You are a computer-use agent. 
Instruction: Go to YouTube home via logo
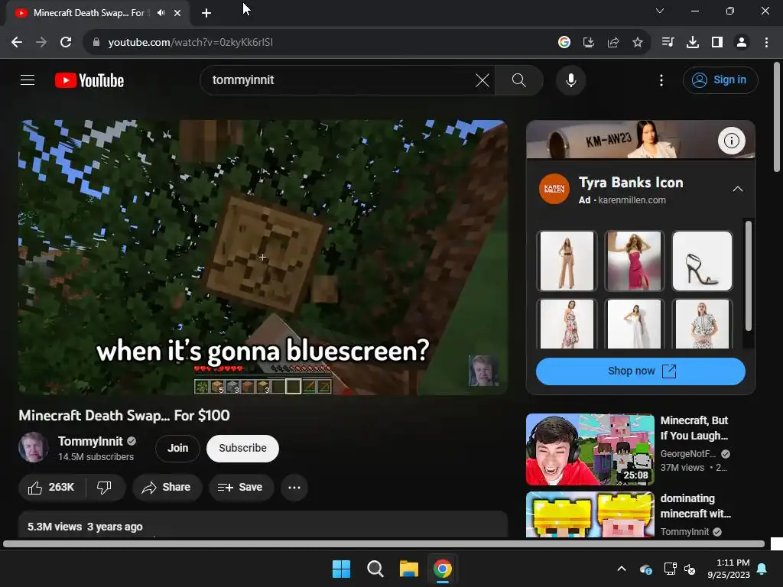[89, 80]
